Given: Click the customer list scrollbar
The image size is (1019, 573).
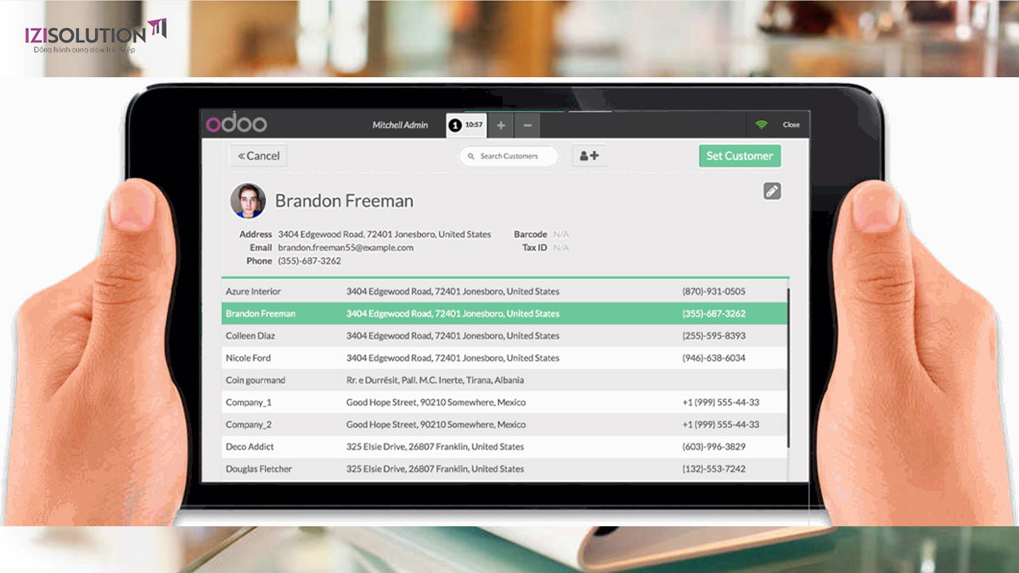Looking at the screenshot, I should coord(788,367).
